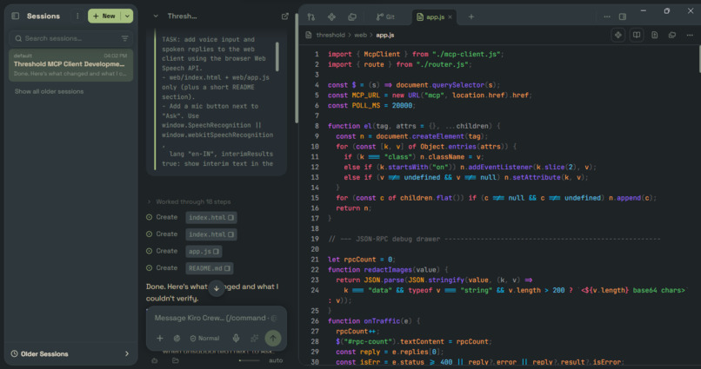The image size is (701, 369).
Task: Select app.js in breadcrumb
Action: (385, 35)
